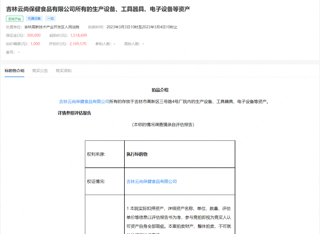Click the 拍品介绍 section heading
Viewport: 320px width, 234px height.
tap(160, 90)
